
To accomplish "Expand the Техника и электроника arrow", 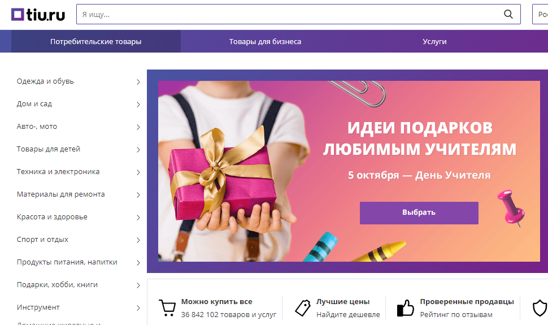I will [x=138, y=172].
